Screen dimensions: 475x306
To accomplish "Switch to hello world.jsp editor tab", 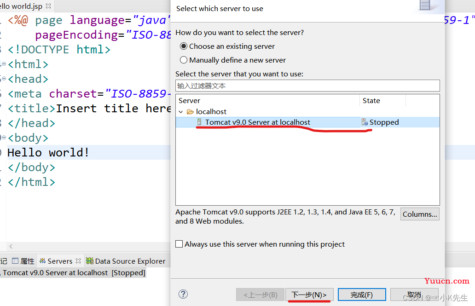I will tap(21, 6).
